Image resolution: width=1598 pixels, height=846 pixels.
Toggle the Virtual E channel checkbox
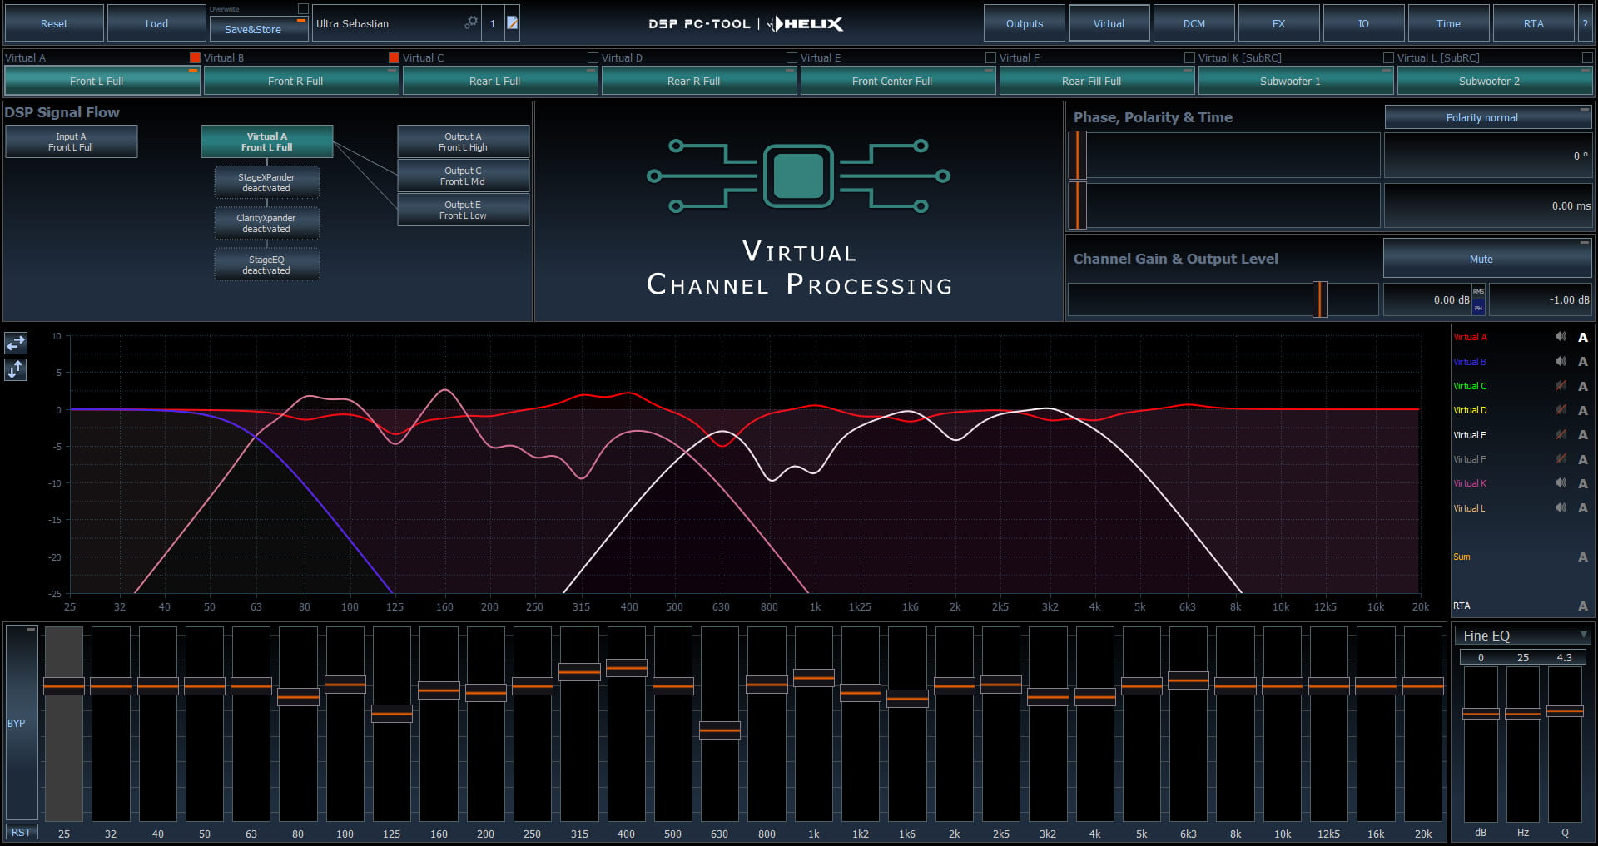pyautogui.click(x=792, y=57)
